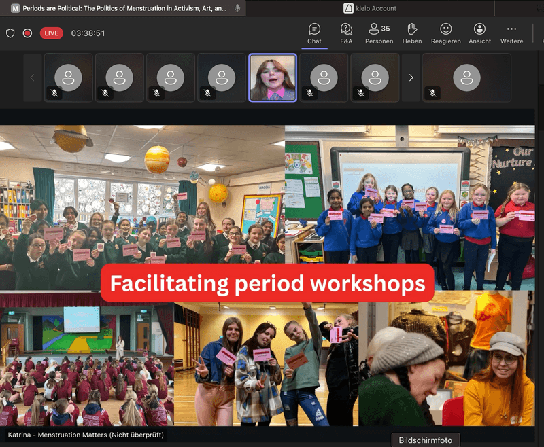The width and height of the screenshot is (544, 447).
Task: Switch to the kleio Account tab
Action: [x=374, y=8]
